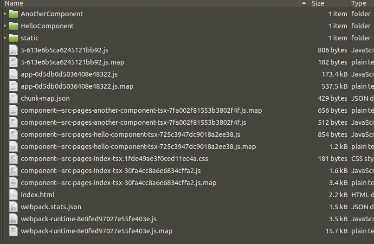Toggle the sort direction arrow indicator
The width and height of the screenshot is (374, 244).
click(x=303, y=3)
